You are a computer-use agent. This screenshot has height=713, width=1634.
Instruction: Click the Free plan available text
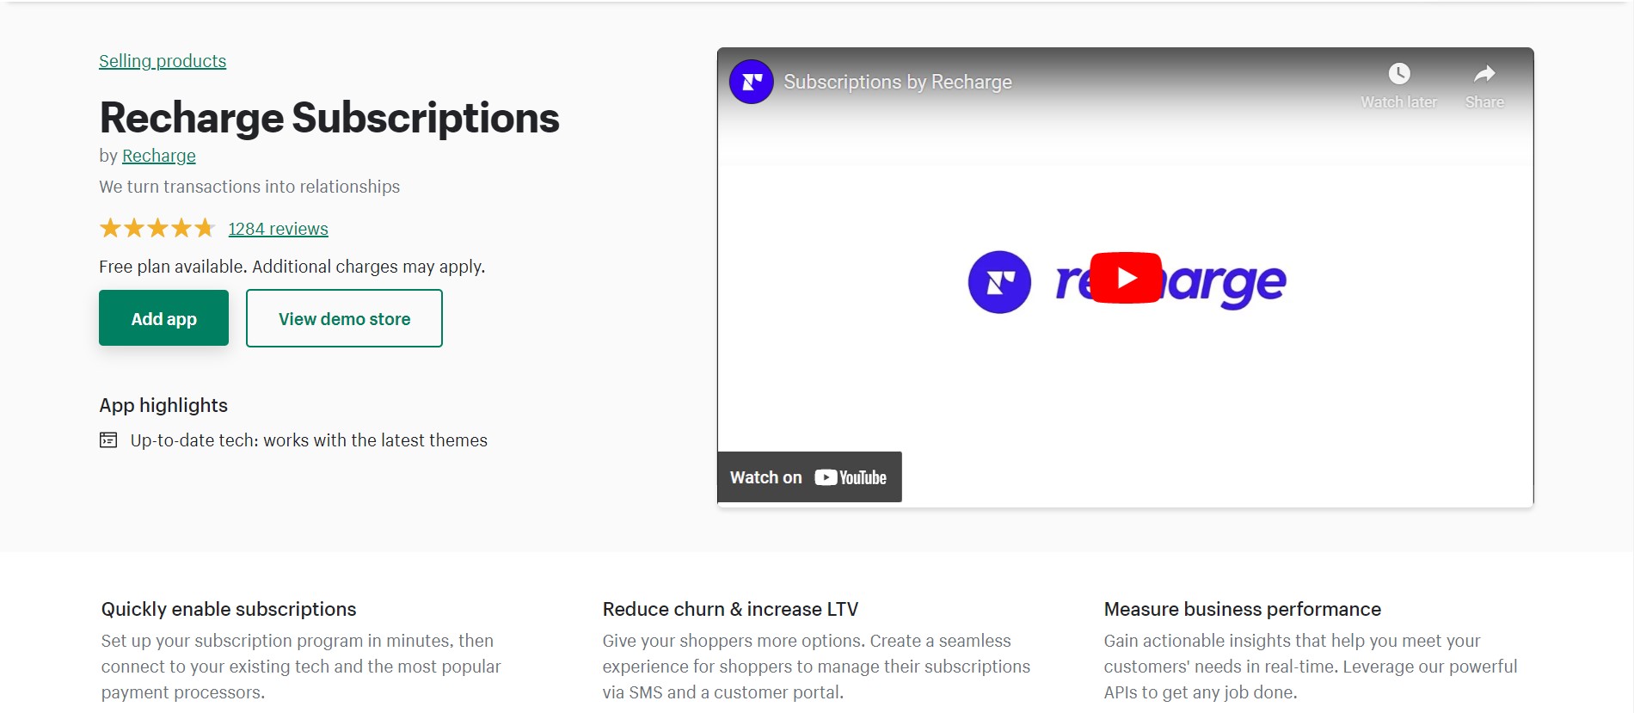tap(292, 267)
